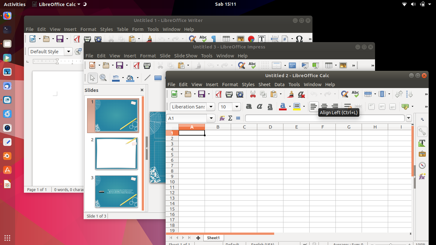Viewport: 436px width, 245px height.
Task: Click Sort Descending icon in Calc
Action: [410, 94]
